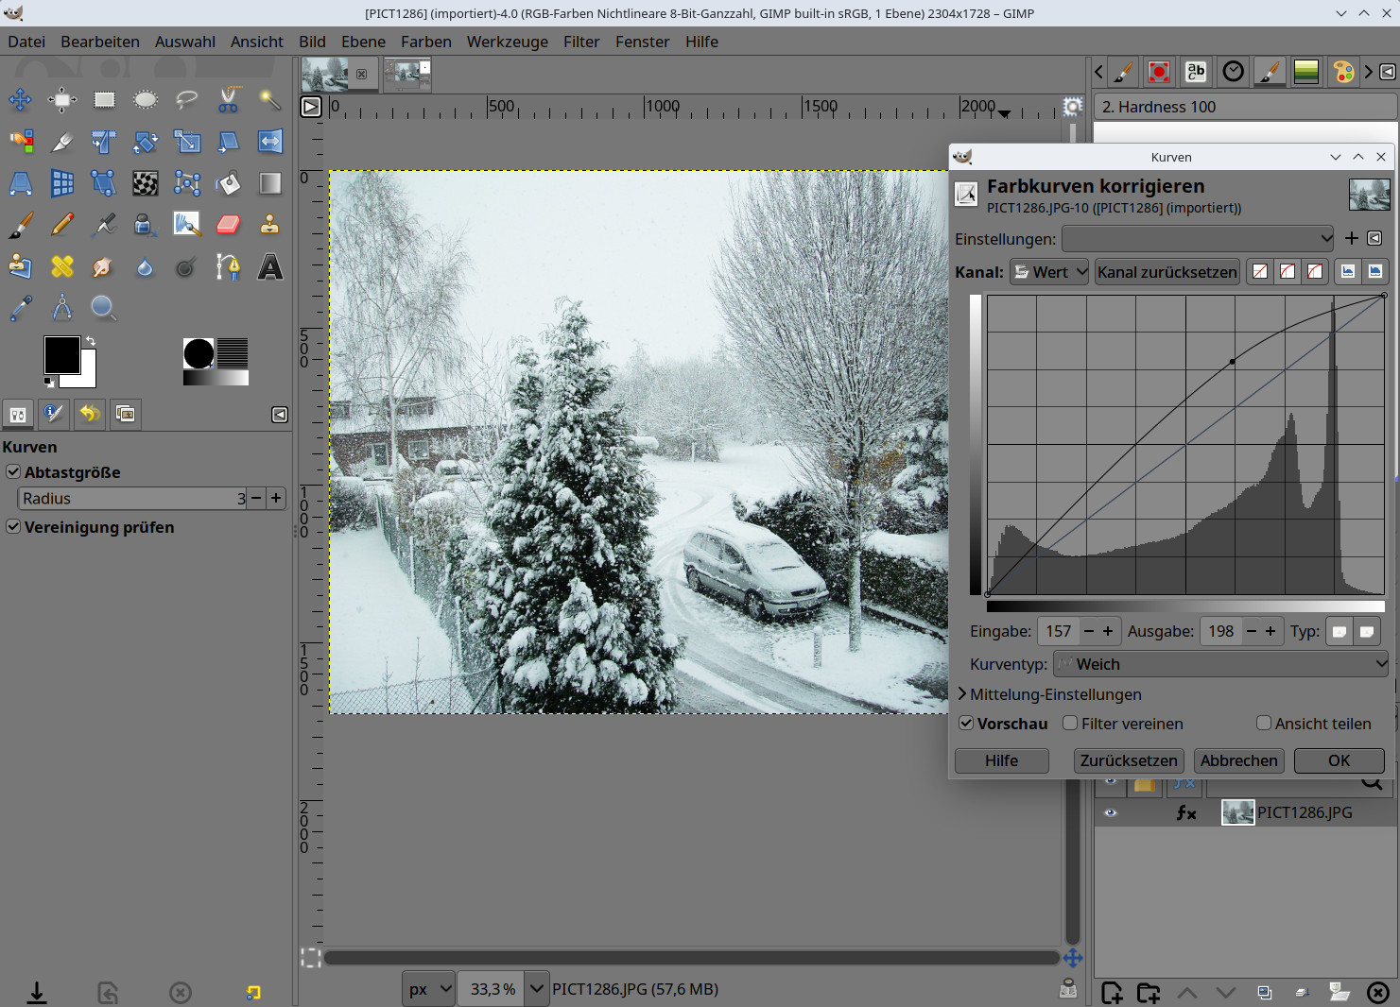Screen dimensions: 1400x1007
Task: Pick the Rectangle Select tool
Action: point(104,99)
